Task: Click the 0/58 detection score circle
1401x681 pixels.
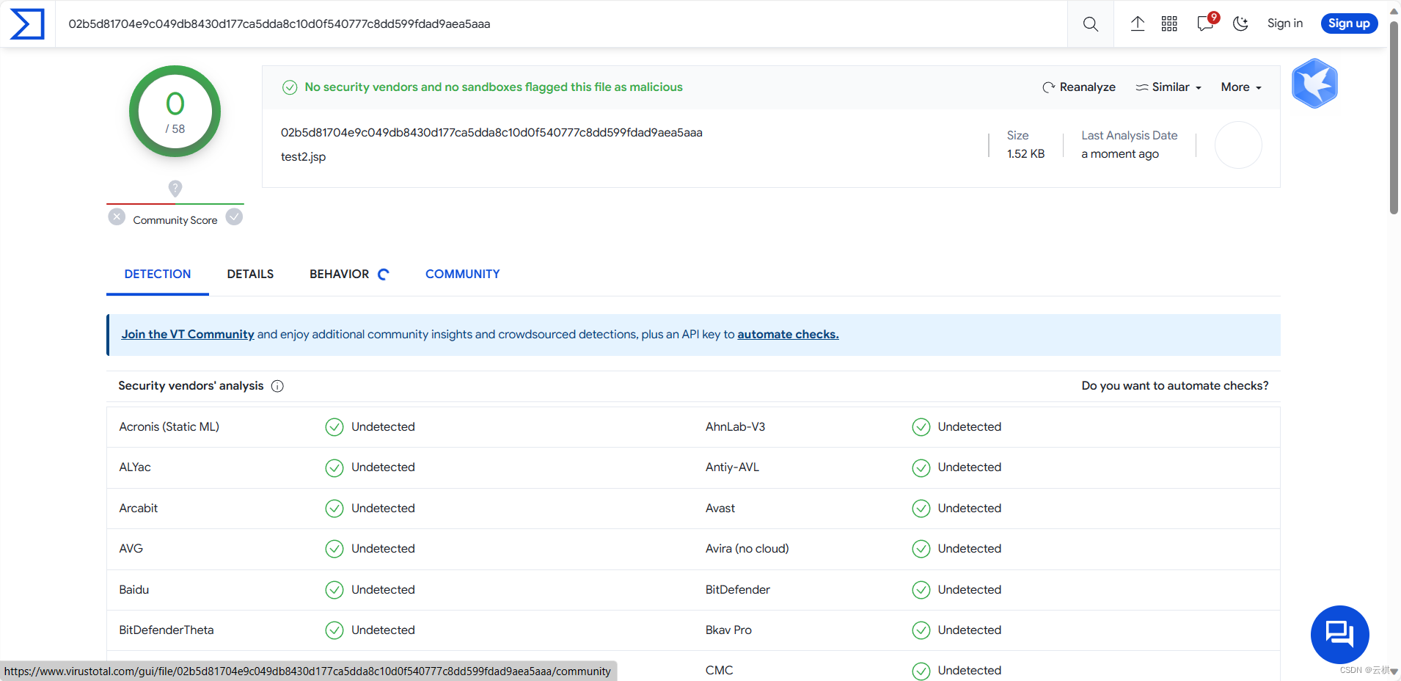Action: pyautogui.click(x=175, y=111)
